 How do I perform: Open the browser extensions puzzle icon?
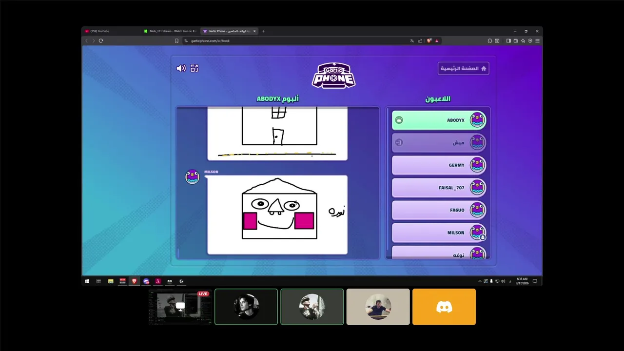point(489,41)
